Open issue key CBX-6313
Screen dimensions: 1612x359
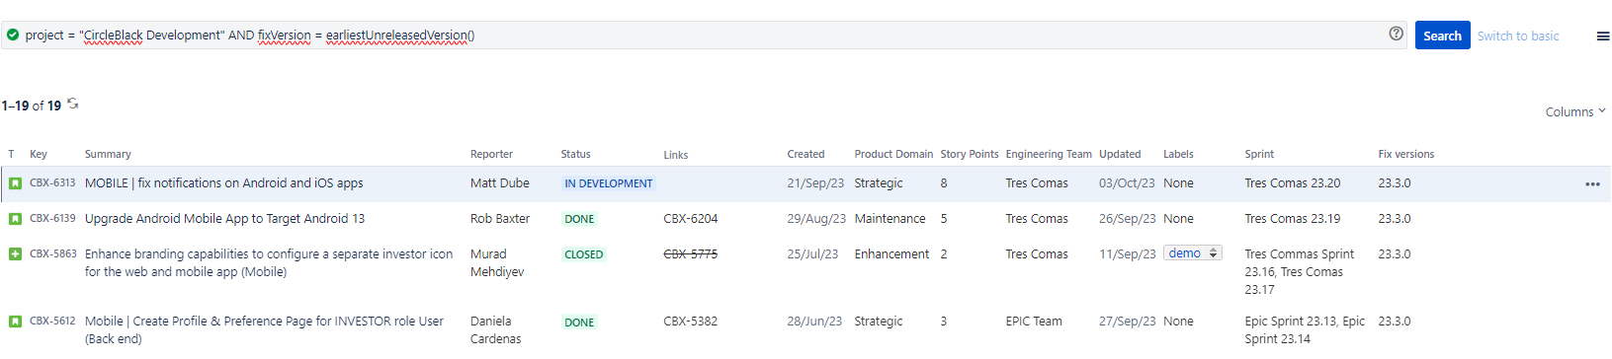(x=52, y=182)
